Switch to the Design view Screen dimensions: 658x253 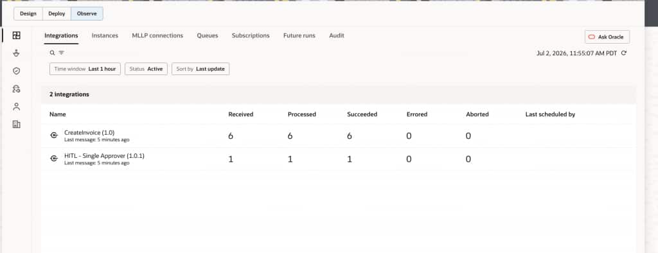coord(28,13)
